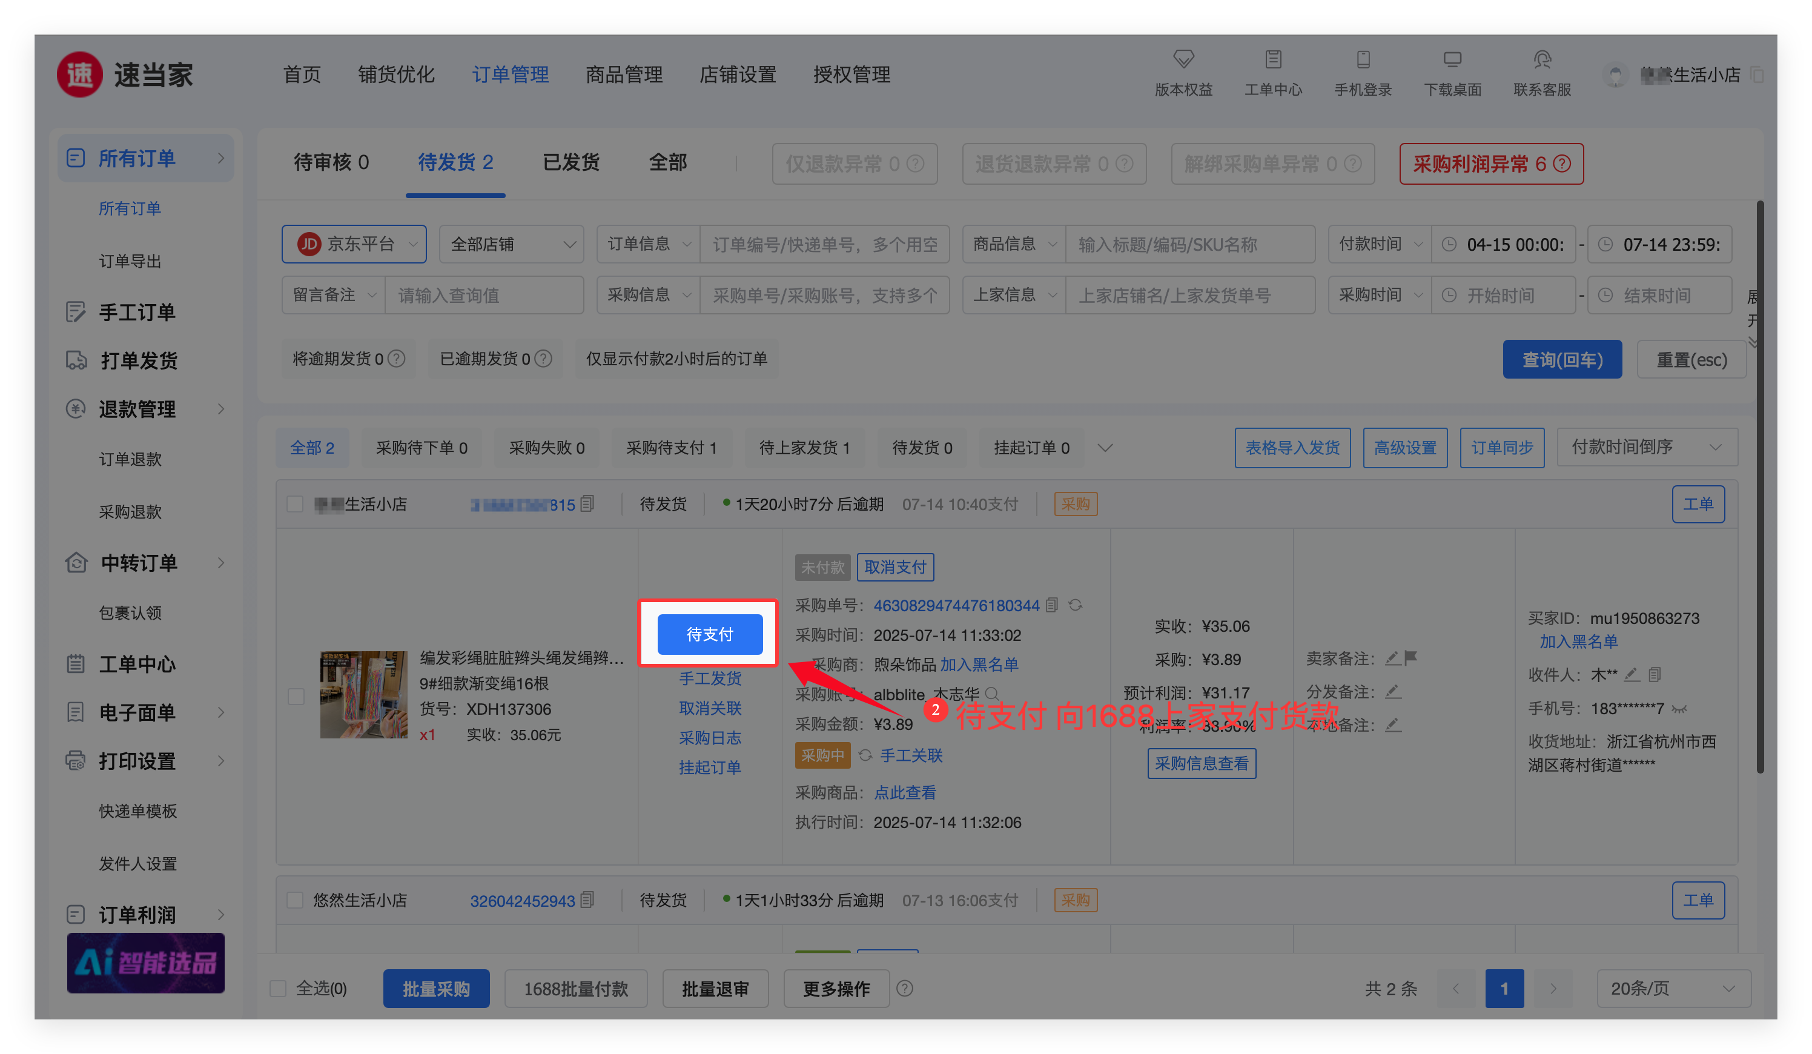Switch to the 已发货 tab

point(571,162)
